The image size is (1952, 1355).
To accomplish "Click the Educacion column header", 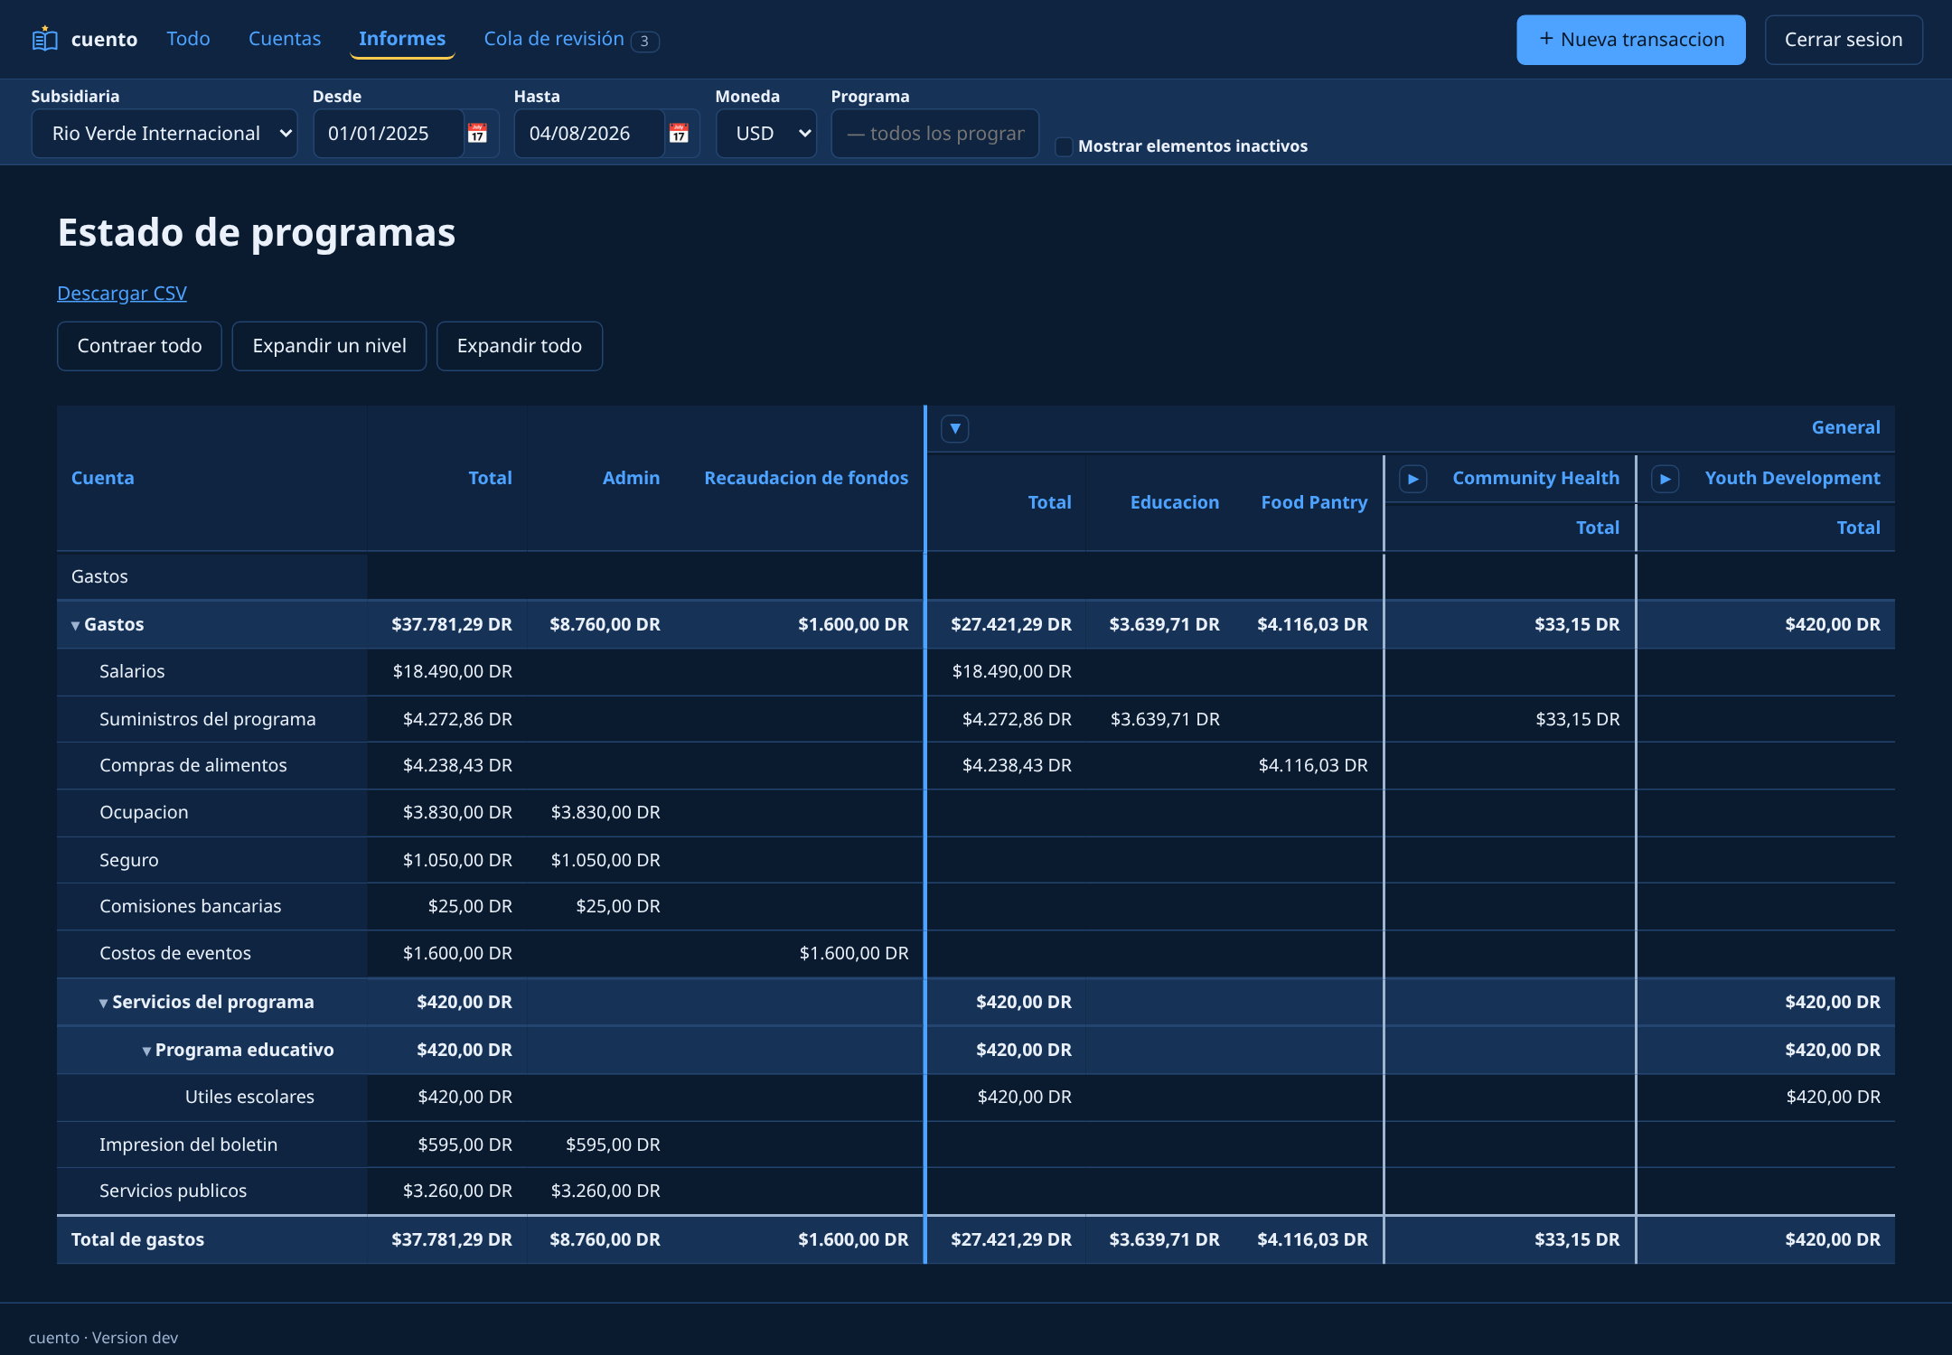I will (x=1174, y=502).
